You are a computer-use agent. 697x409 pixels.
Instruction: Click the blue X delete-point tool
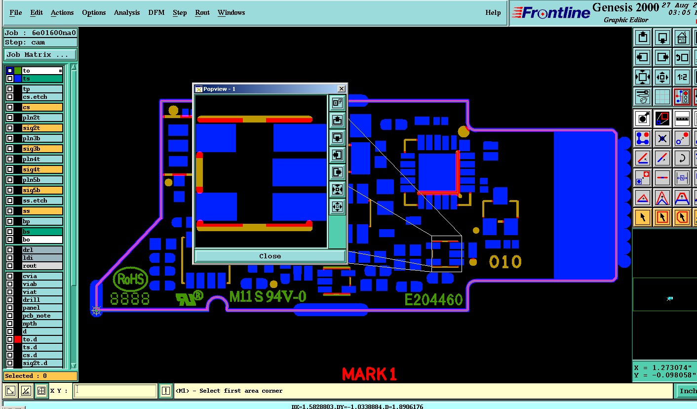coord(662,138)
